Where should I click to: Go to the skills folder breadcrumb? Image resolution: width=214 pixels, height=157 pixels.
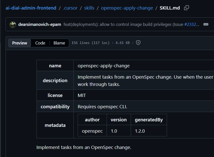(x=89, y=8)
